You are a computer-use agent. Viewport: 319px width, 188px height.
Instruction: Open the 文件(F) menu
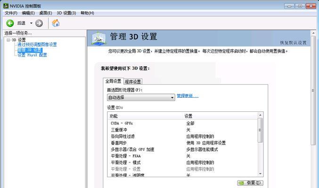11,13
